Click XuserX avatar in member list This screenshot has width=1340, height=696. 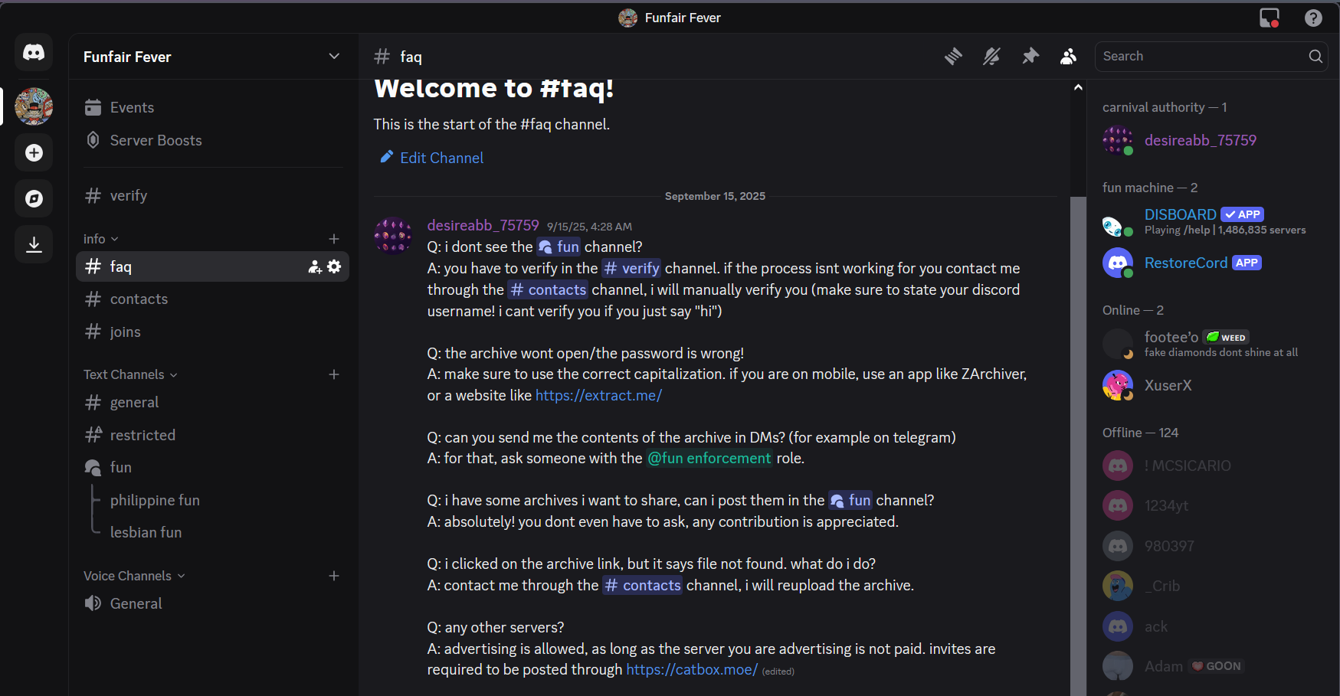click(x=1117, y=385)
